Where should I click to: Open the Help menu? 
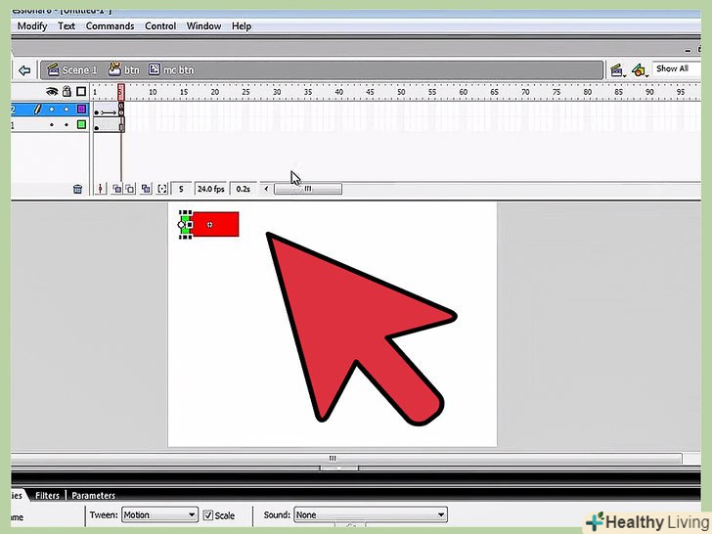tap(242, 25)
